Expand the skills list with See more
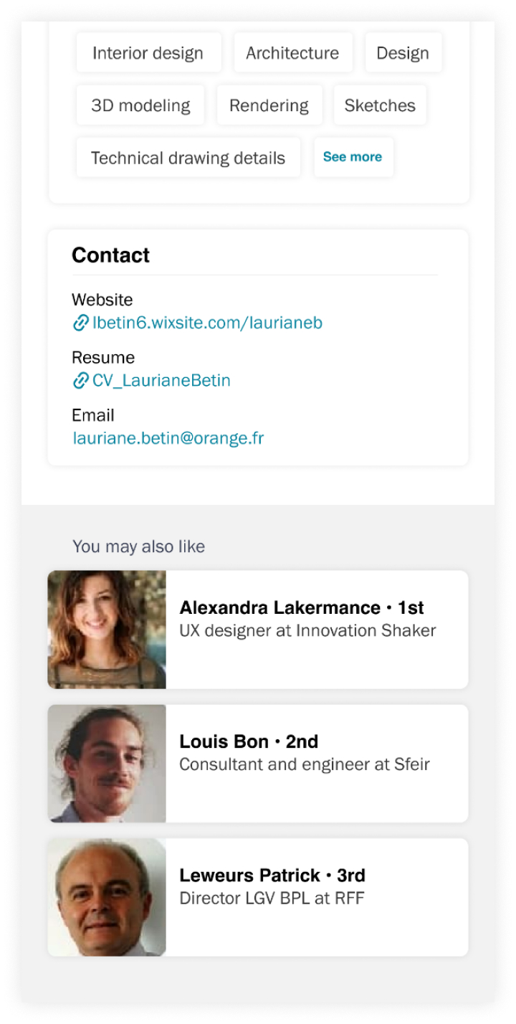The height and width of the screenshot is (1024, 516). (353, 157)
